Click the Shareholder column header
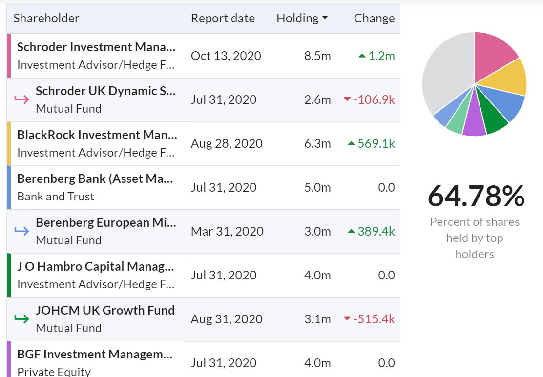 pyautogui.click(x=46, y=19)
